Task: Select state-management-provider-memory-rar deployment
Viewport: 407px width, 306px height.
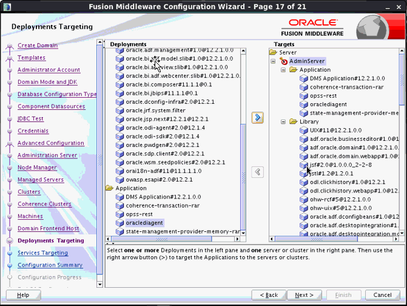Action: coord(183,231)
